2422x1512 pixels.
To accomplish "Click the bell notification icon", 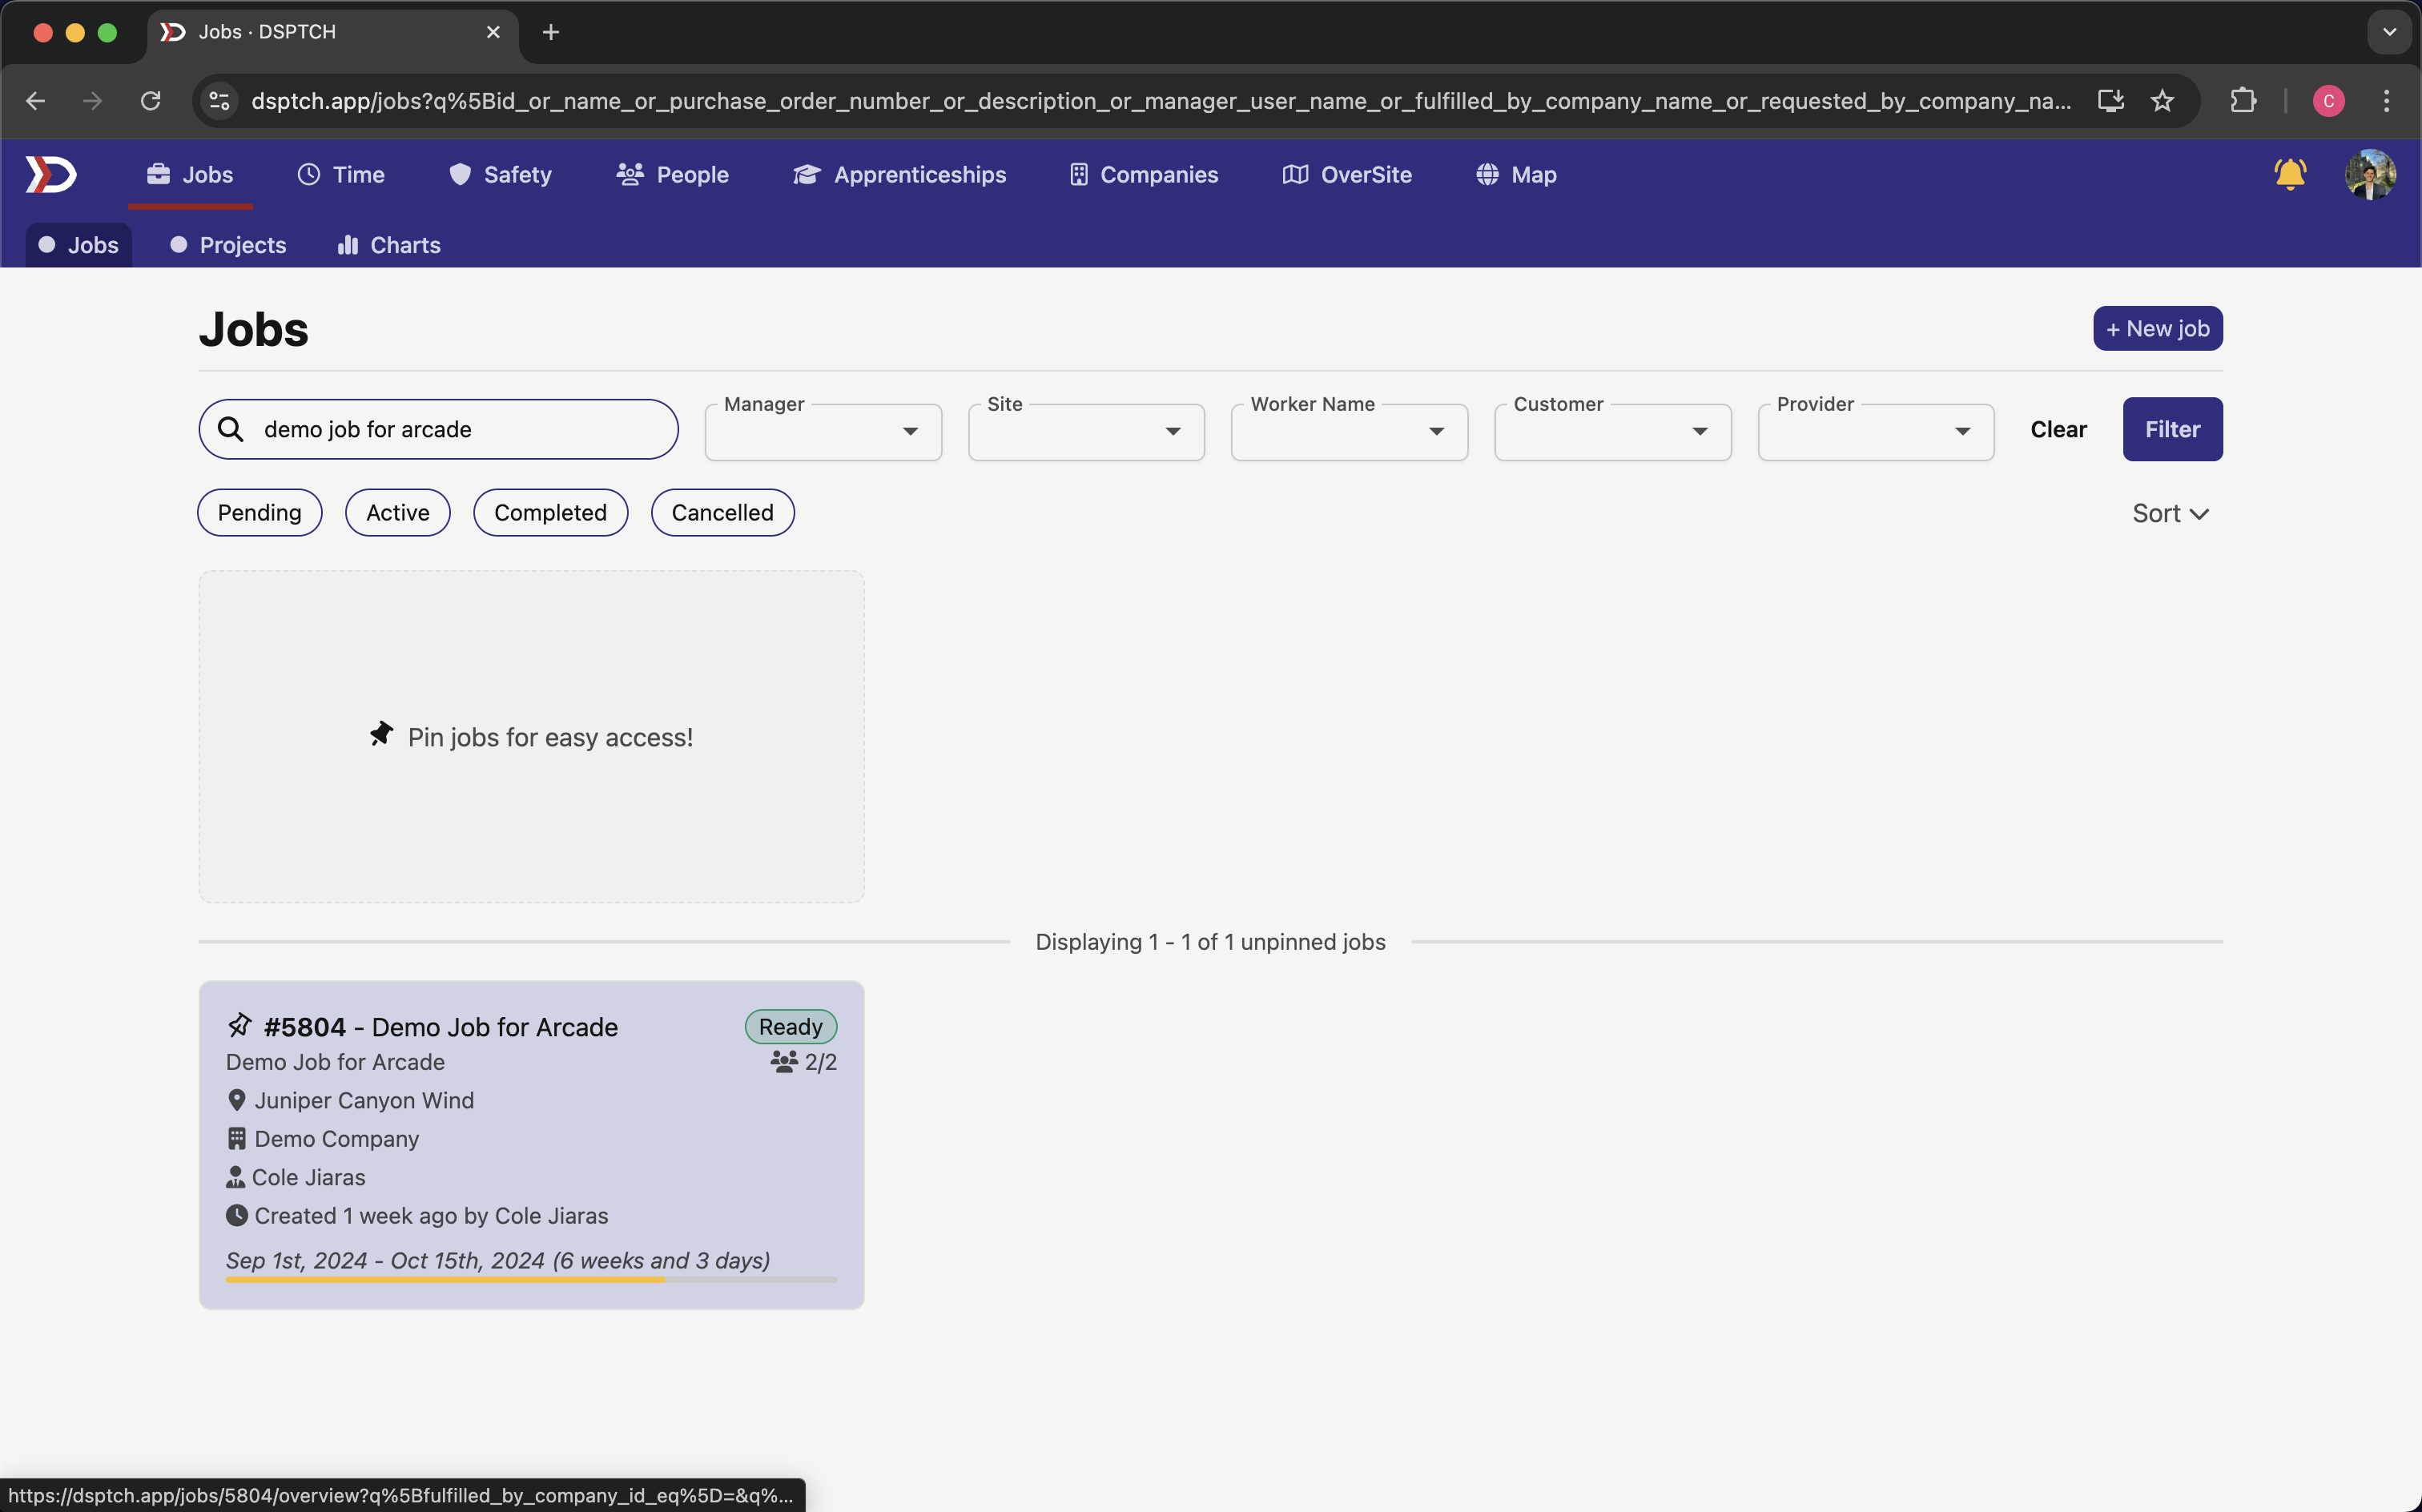I will pyautogui.click(x=2288, y=175).
